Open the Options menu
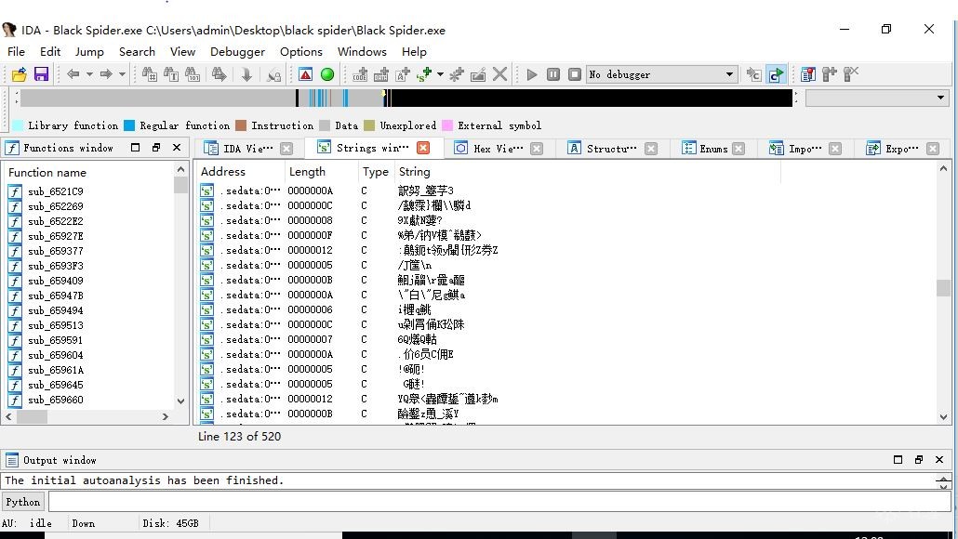The width and height of the screenshot is (958, 539). tap(301, 52)
